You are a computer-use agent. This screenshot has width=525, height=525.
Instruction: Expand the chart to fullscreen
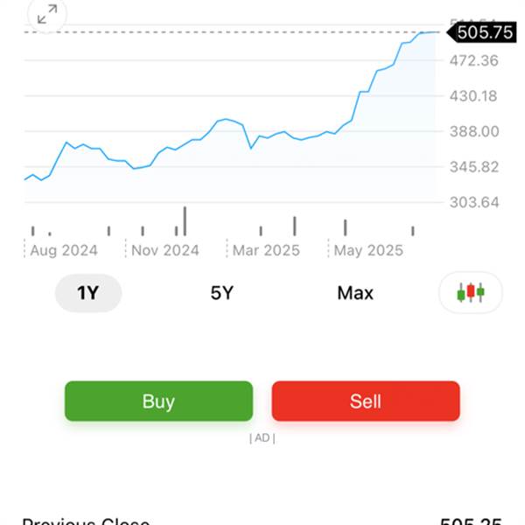pyautogui.click(x=47, y=15)
